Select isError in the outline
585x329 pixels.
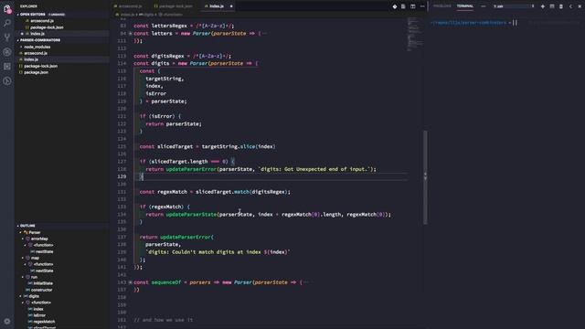[39, 315]
